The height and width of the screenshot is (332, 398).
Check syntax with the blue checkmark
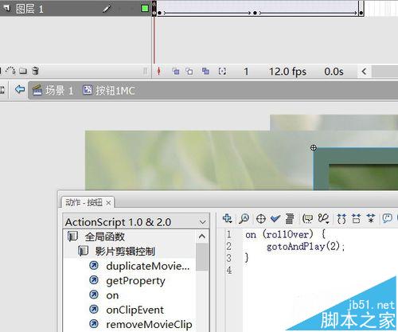click(275, 219)
